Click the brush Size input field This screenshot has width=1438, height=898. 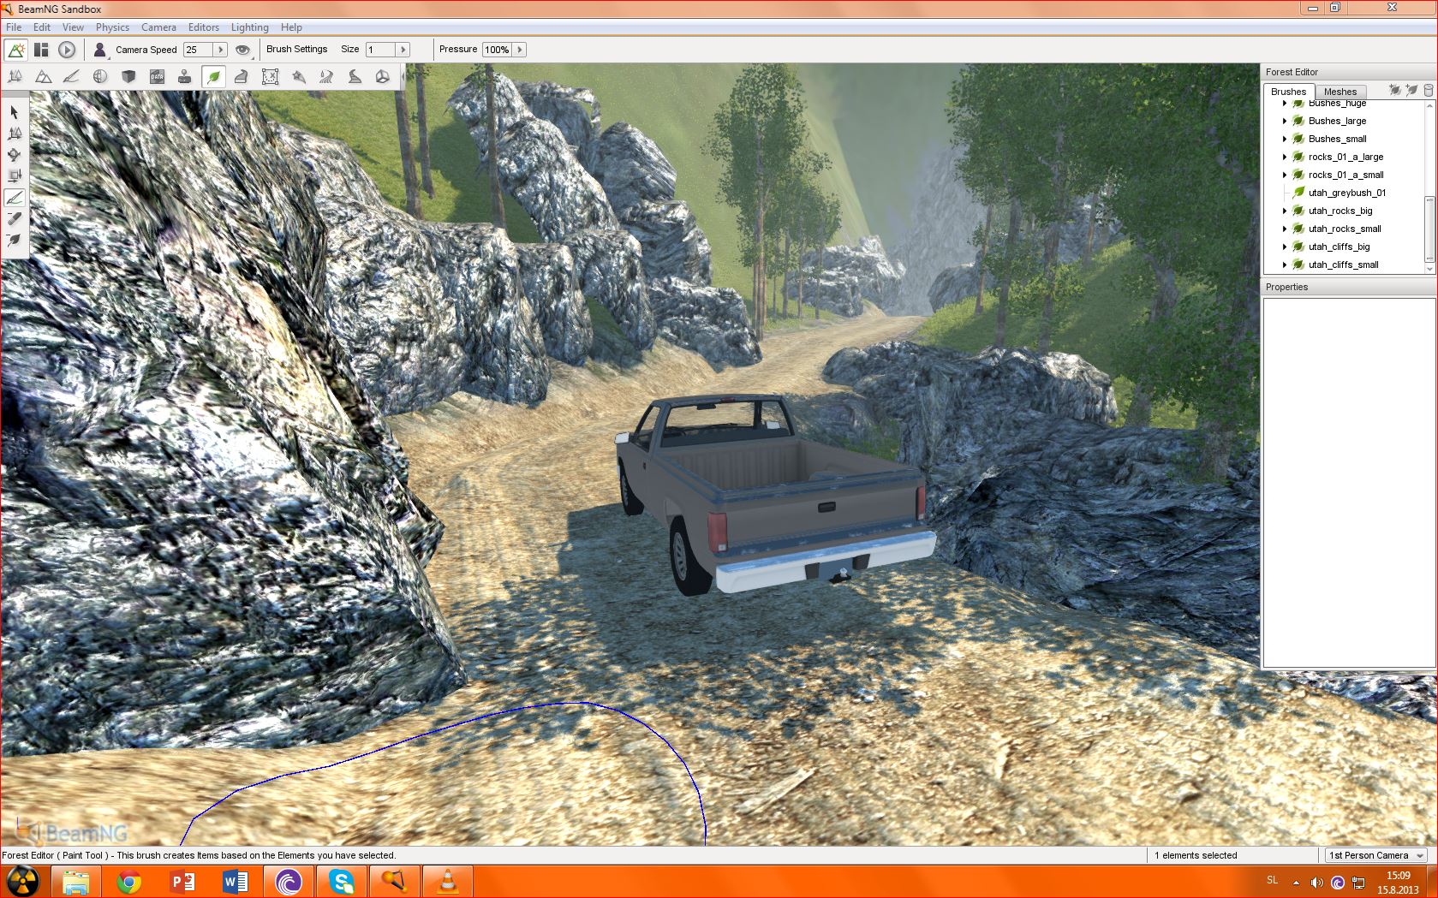point(380,50)
